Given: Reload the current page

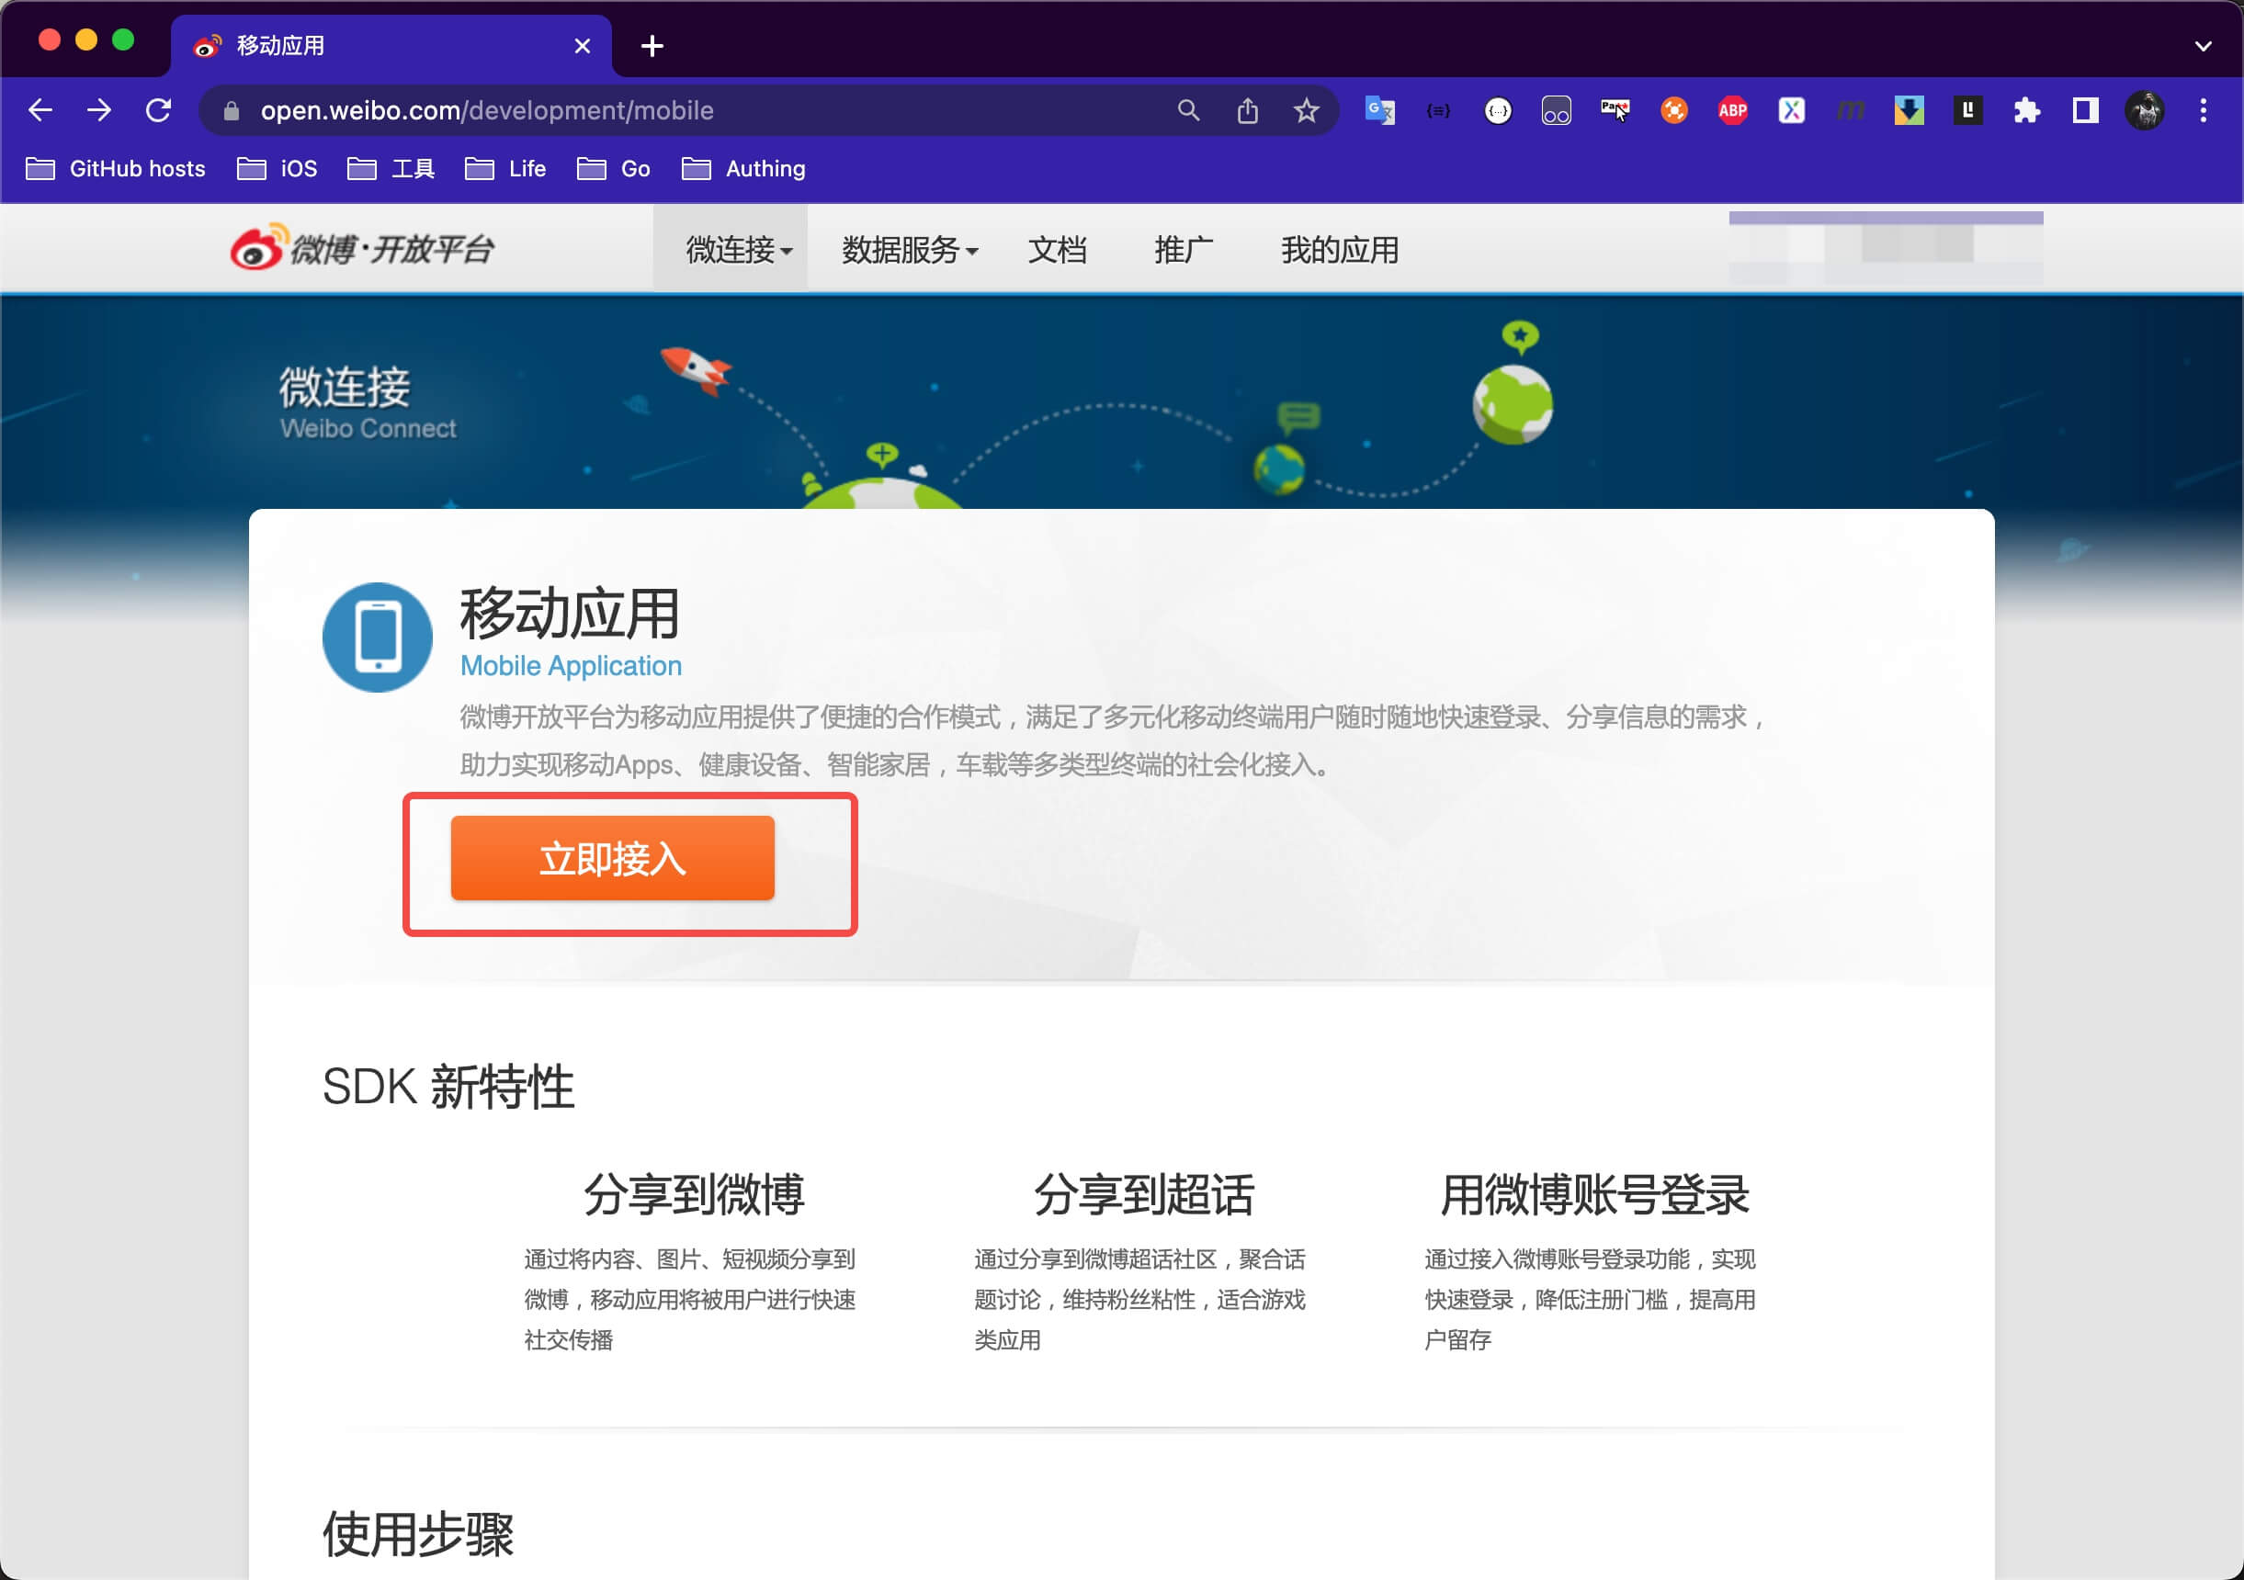Looking at the screenshot, I should (x=158, y=110).
